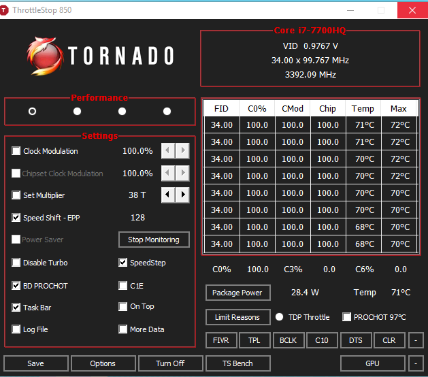This screenshot has height=377, width=428.
Task: Launch TS Bench
Action: click(237, 363)
